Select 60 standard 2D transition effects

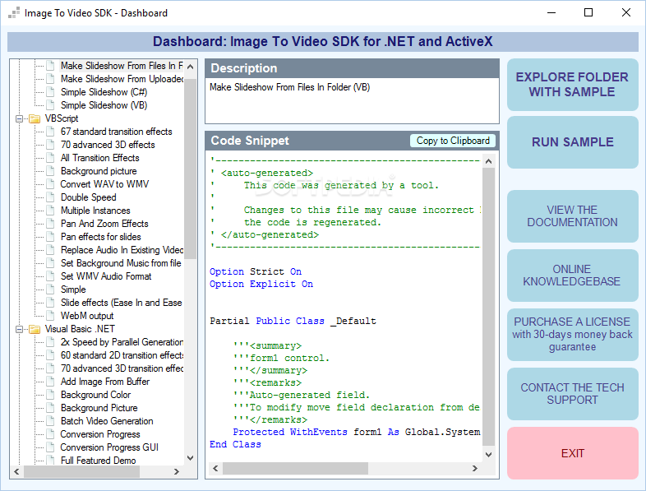pyautogui.click(x=122, y=355)
